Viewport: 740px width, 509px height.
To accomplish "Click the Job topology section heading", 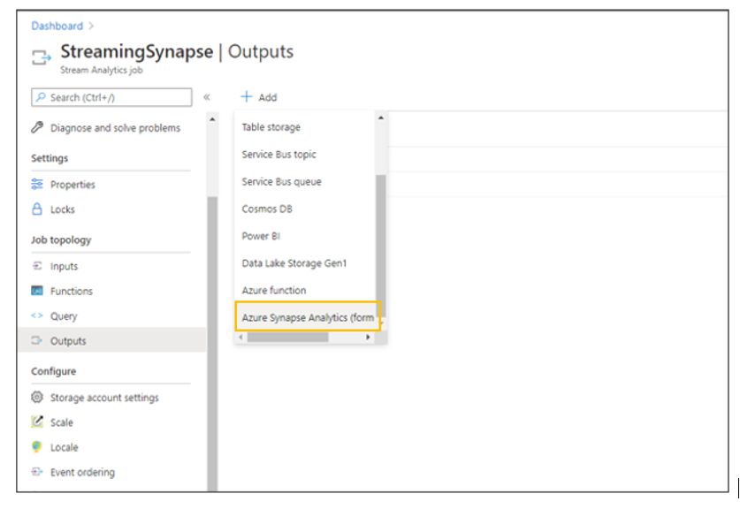I will 61,240.
